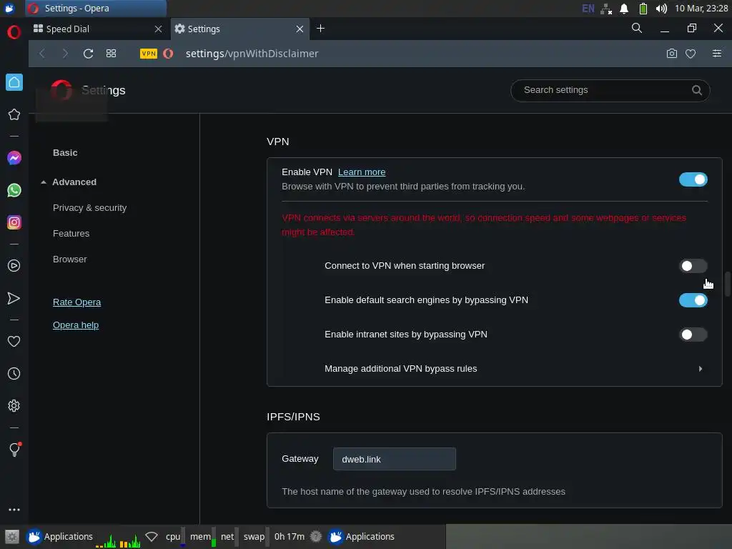The image size is (732, 549).
Task: Open Applications menu in bottom panel
Action: (59, 536)
